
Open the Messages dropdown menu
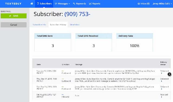[62, 4]
